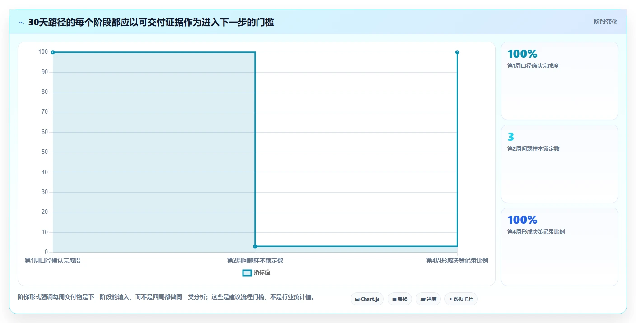Click the 第2周问题样本锁定数 card caption
The height and width of the screenshot is (323, 636).
(x=533, y=149)
